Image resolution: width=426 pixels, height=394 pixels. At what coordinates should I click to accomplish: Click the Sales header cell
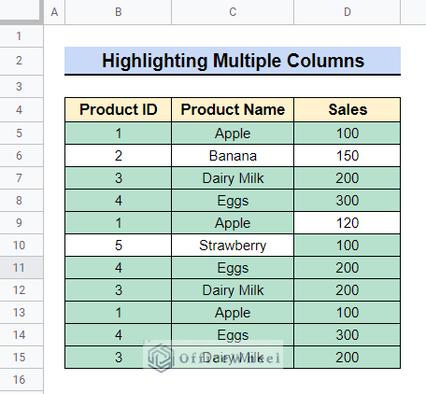pyautogui.click(x=348, y=109)
